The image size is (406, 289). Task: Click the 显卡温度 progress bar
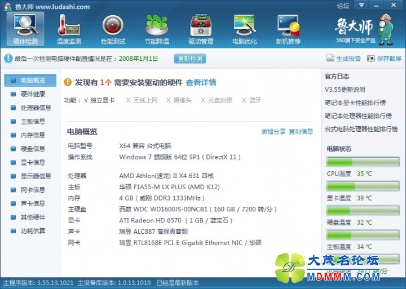[x=363, y=186]
